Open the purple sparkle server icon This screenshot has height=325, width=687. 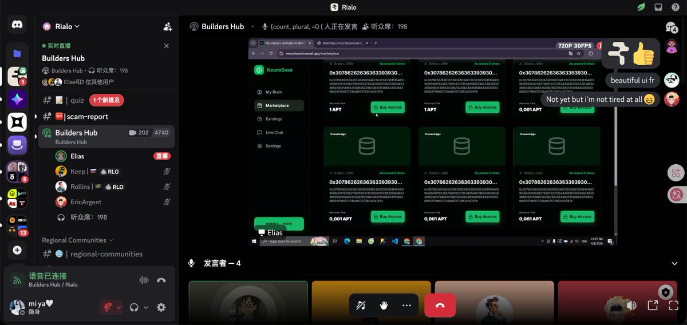(x=17, y=100)
